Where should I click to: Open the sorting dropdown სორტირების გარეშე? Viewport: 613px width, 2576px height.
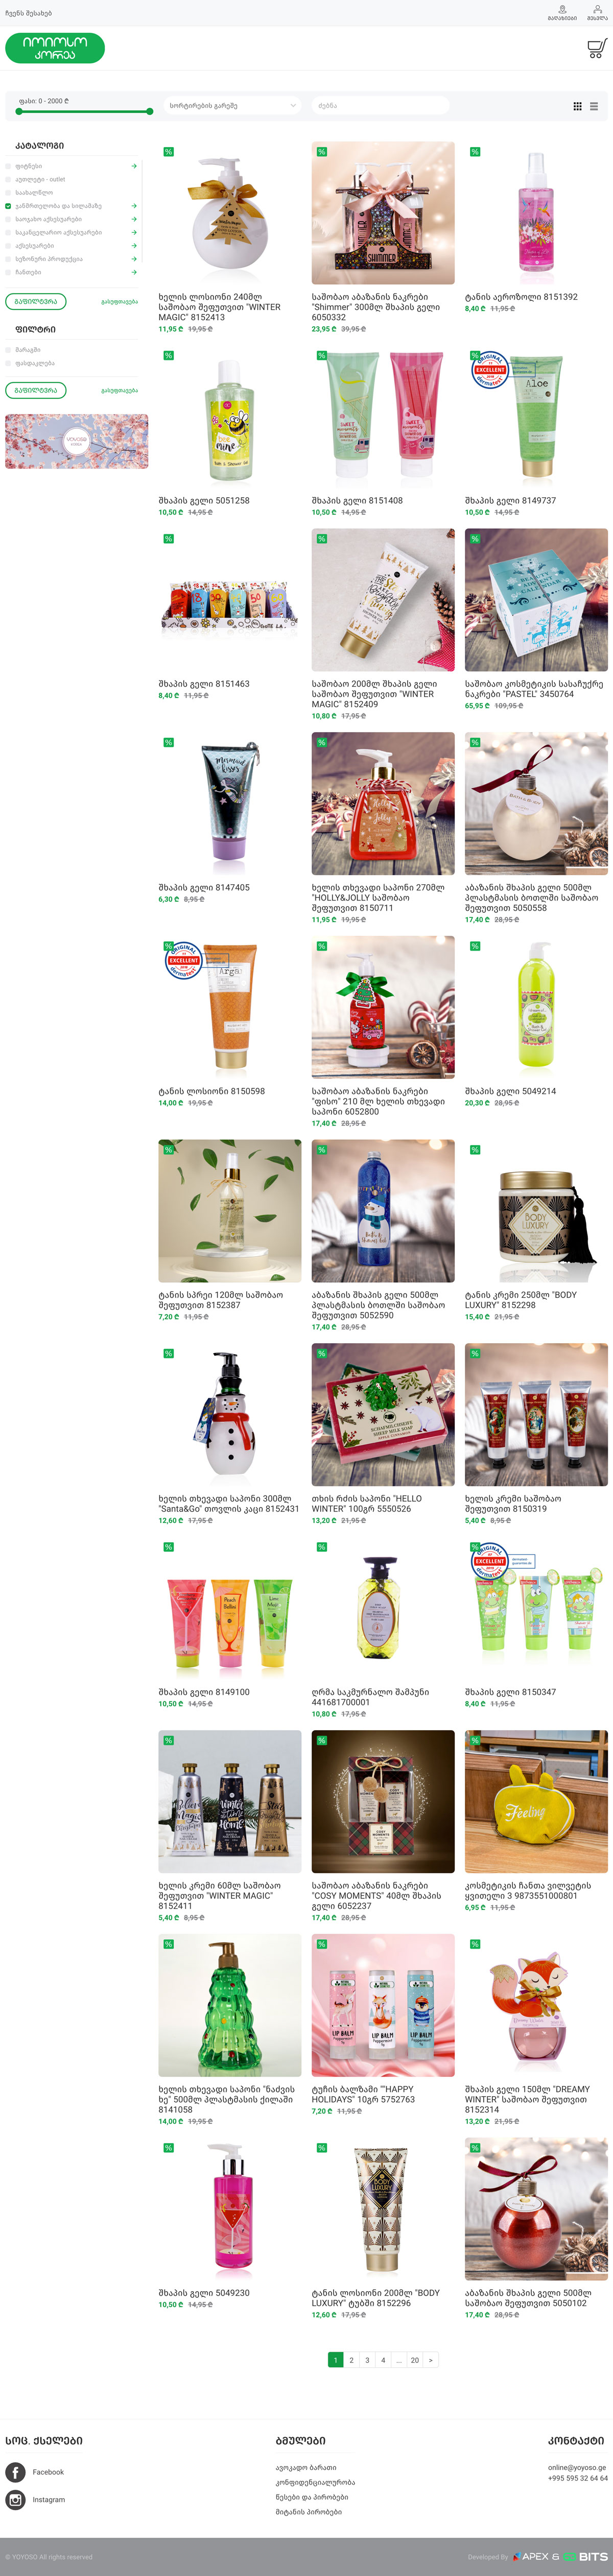232,105
